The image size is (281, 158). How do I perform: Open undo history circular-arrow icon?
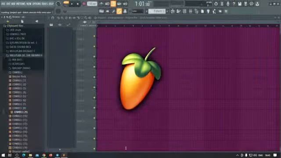point(216,4)
